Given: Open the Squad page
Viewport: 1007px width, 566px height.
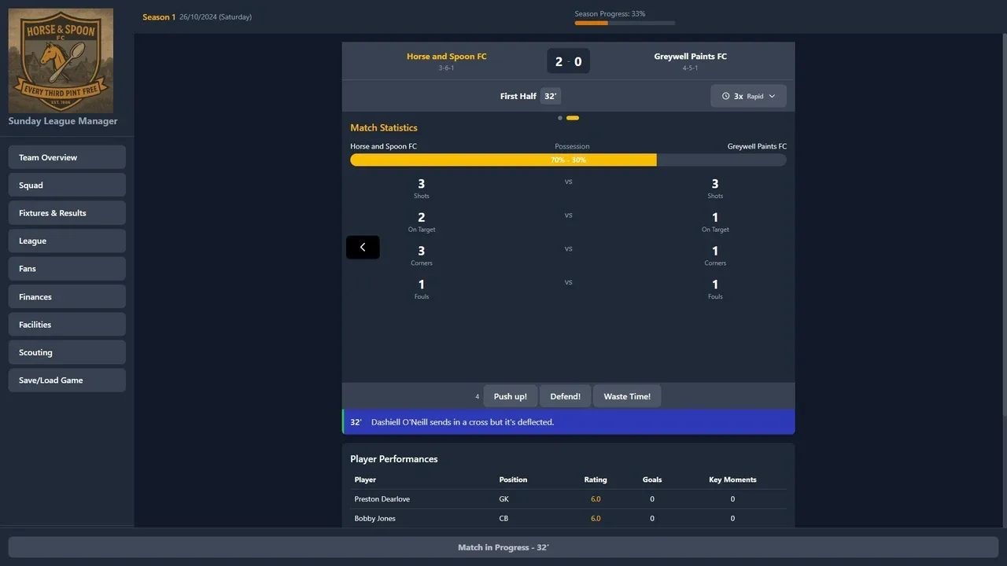Looking at the screenshot, I should (67, 185).
